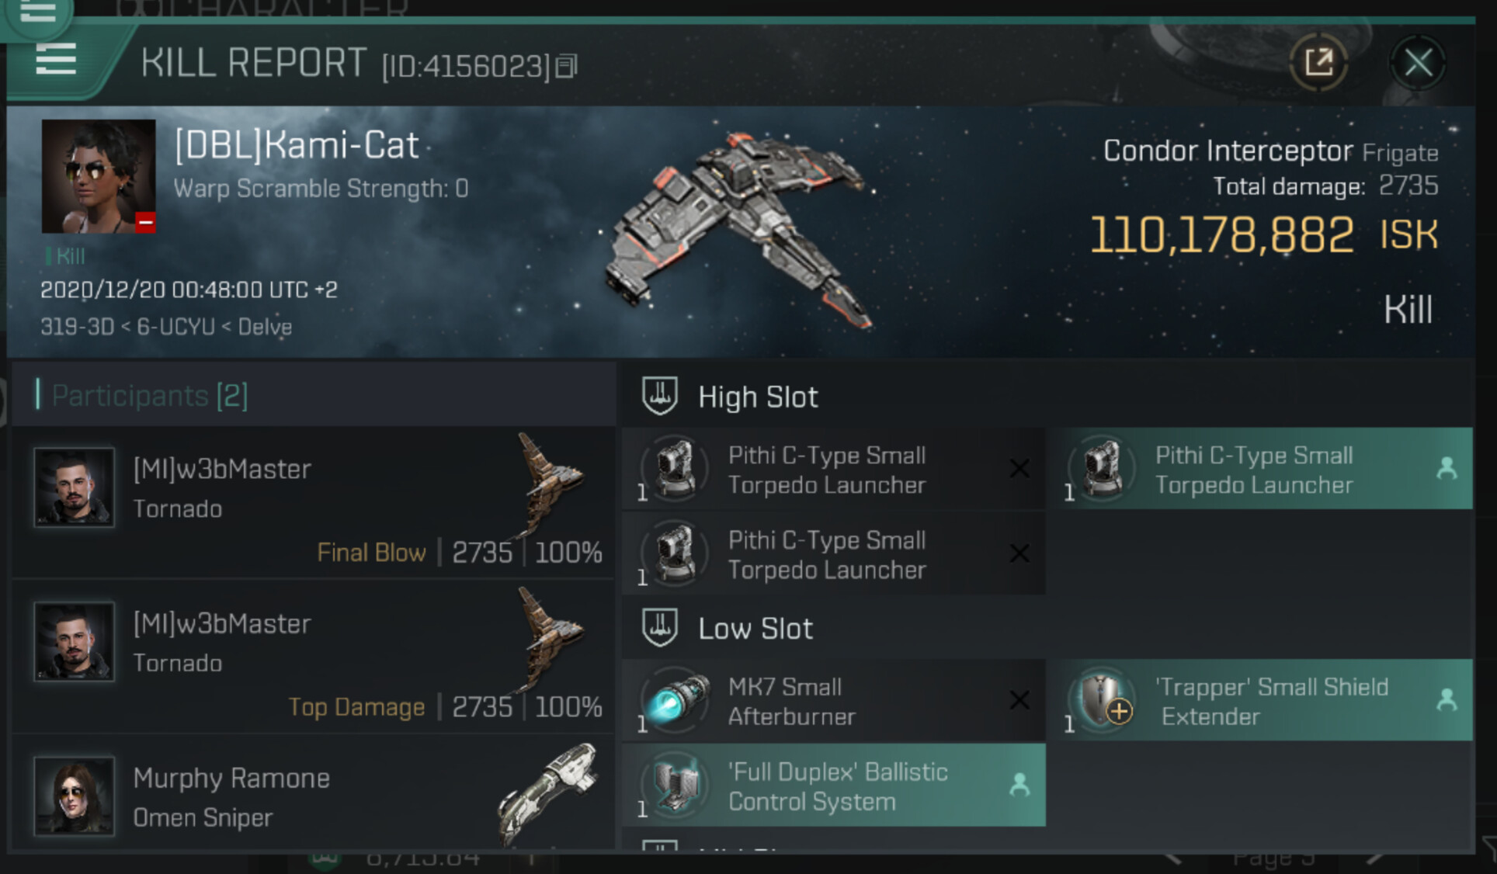This screenshot has height=874, width=1497.
Task: Click the High Slot section icon
Action: coord(660,396)
